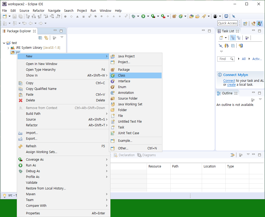Open the Refactor menu in menu bar
The image size is (265, 217).
[39, 11]
